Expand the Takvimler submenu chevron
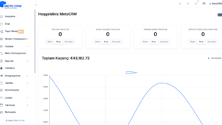The width and height of the screenshot is (222, 125). pos(27,105)
